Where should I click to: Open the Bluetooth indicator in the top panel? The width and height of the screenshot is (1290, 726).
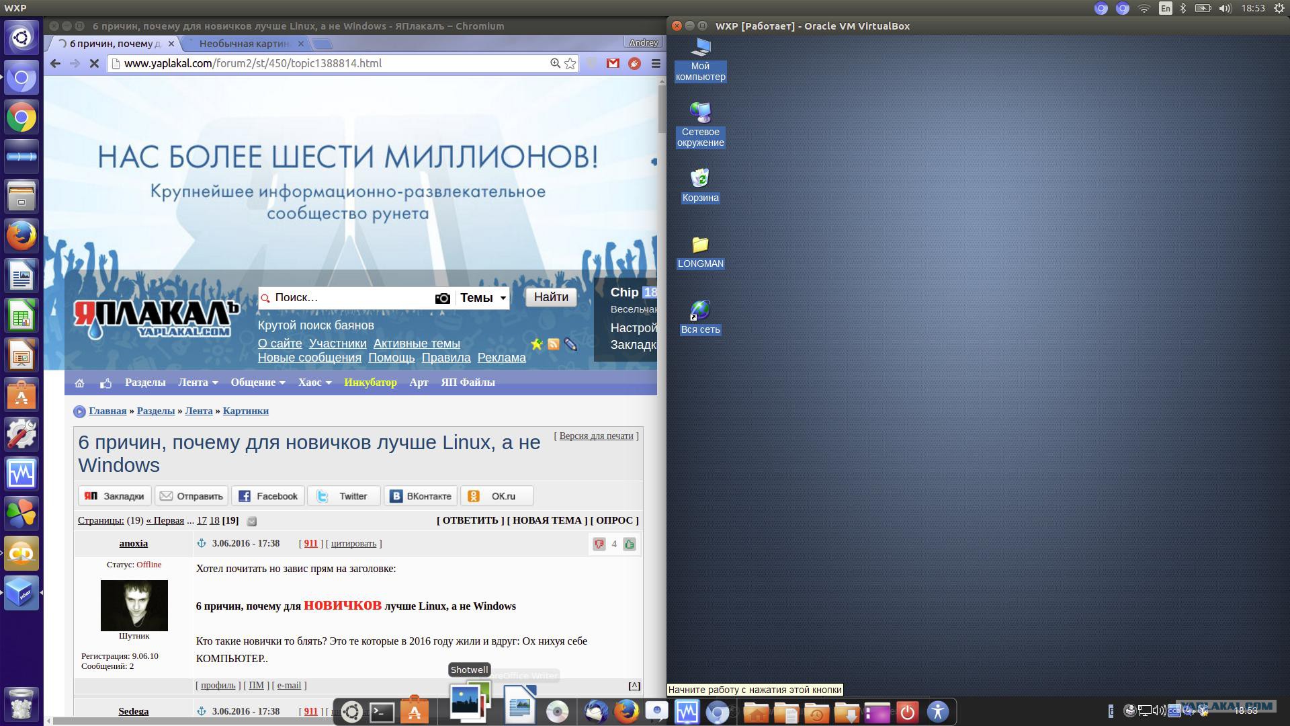pos(1183,8)
